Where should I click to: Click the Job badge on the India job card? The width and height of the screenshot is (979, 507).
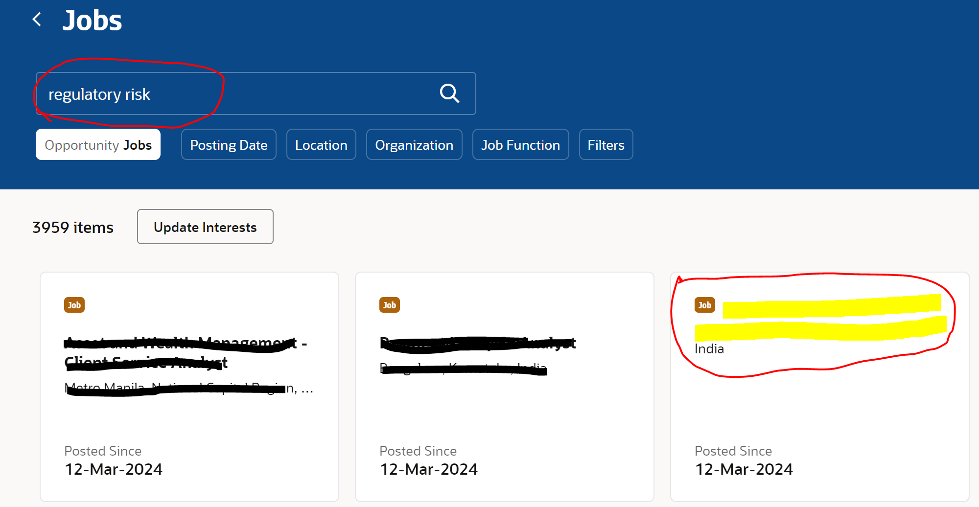[704, 304]
